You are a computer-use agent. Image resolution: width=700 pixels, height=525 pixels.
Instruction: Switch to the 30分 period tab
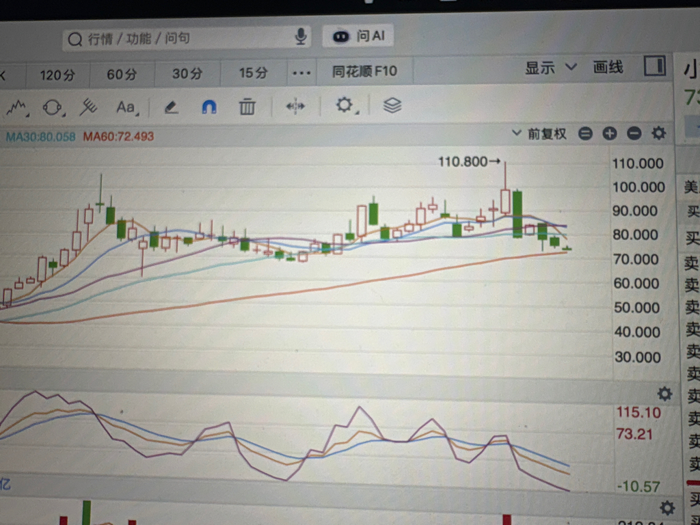187,73
